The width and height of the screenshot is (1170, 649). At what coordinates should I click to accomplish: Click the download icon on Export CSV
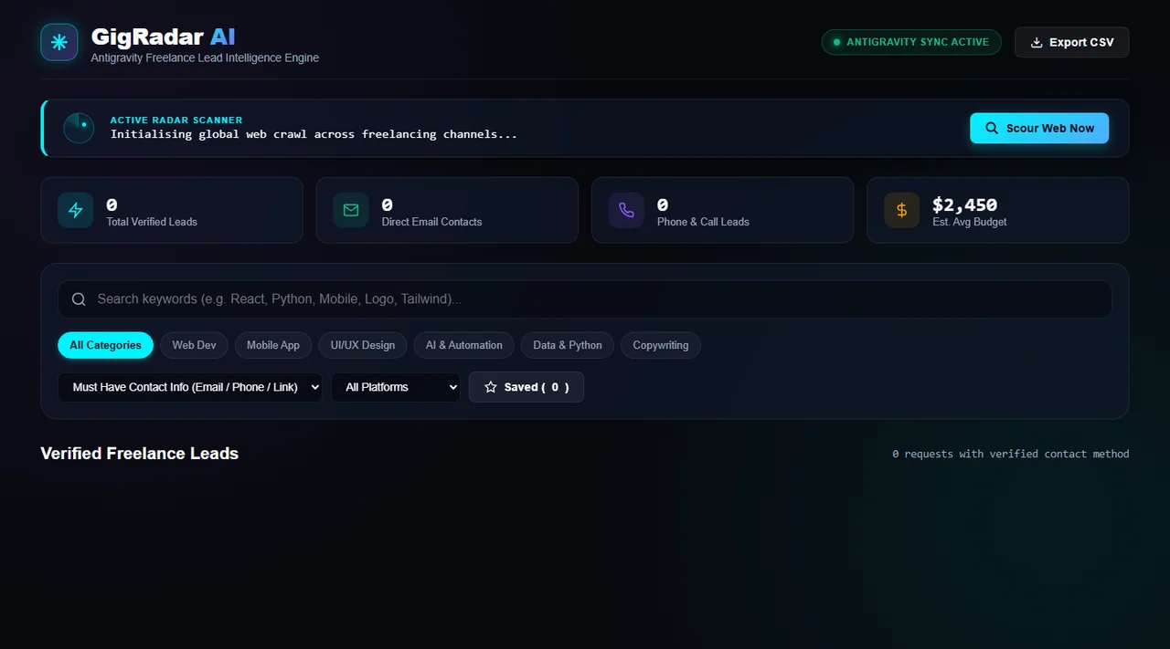(1037, 42)
